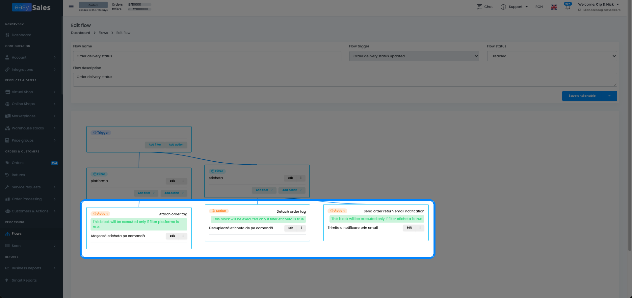Screen dimensions: 632x298
Task: Open more options for Atașează eticheta action
Action: click(183, 236)
